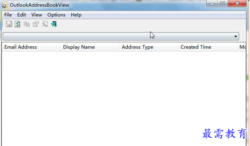Image resolution: width=250 pixels, height=146 pixels.
Task: Maximize the OutlookAddressBookView window
Action: [223, 4]
